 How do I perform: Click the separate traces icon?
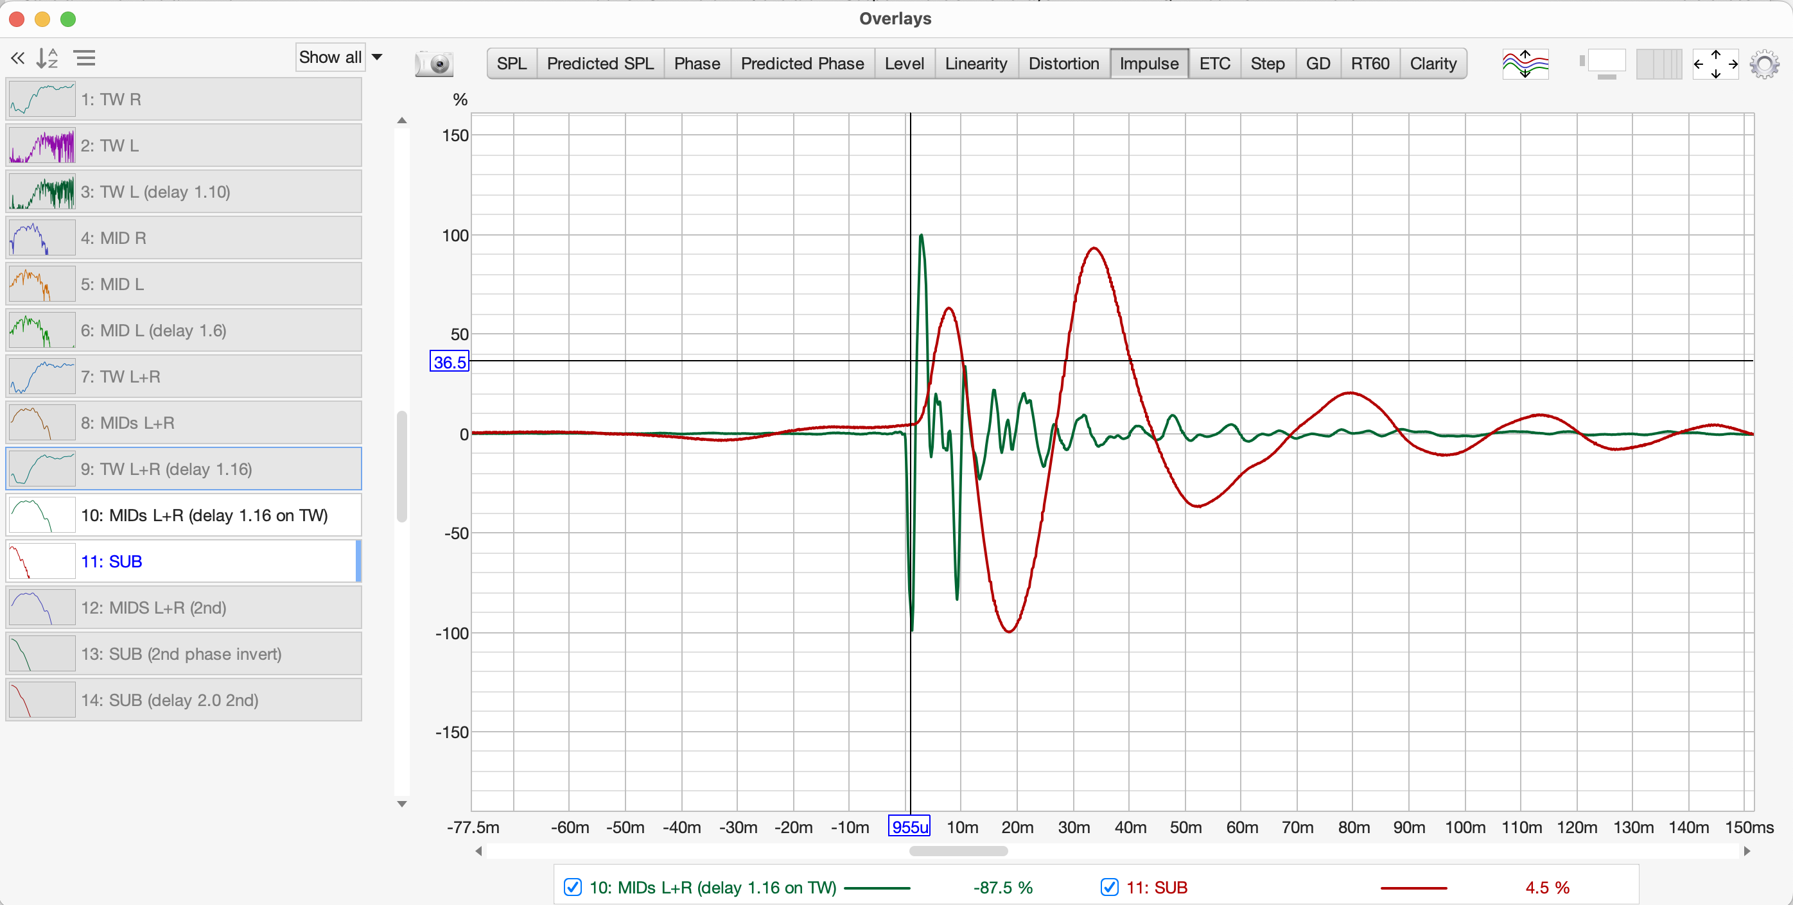(1525, 64)
